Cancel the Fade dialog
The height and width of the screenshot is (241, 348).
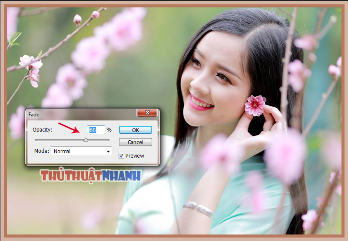pos(136,142)
